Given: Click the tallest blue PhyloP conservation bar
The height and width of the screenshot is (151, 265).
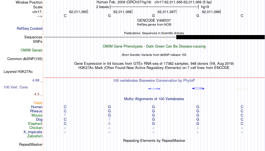Looking at the screenshot, I should [x=198, y=88].
